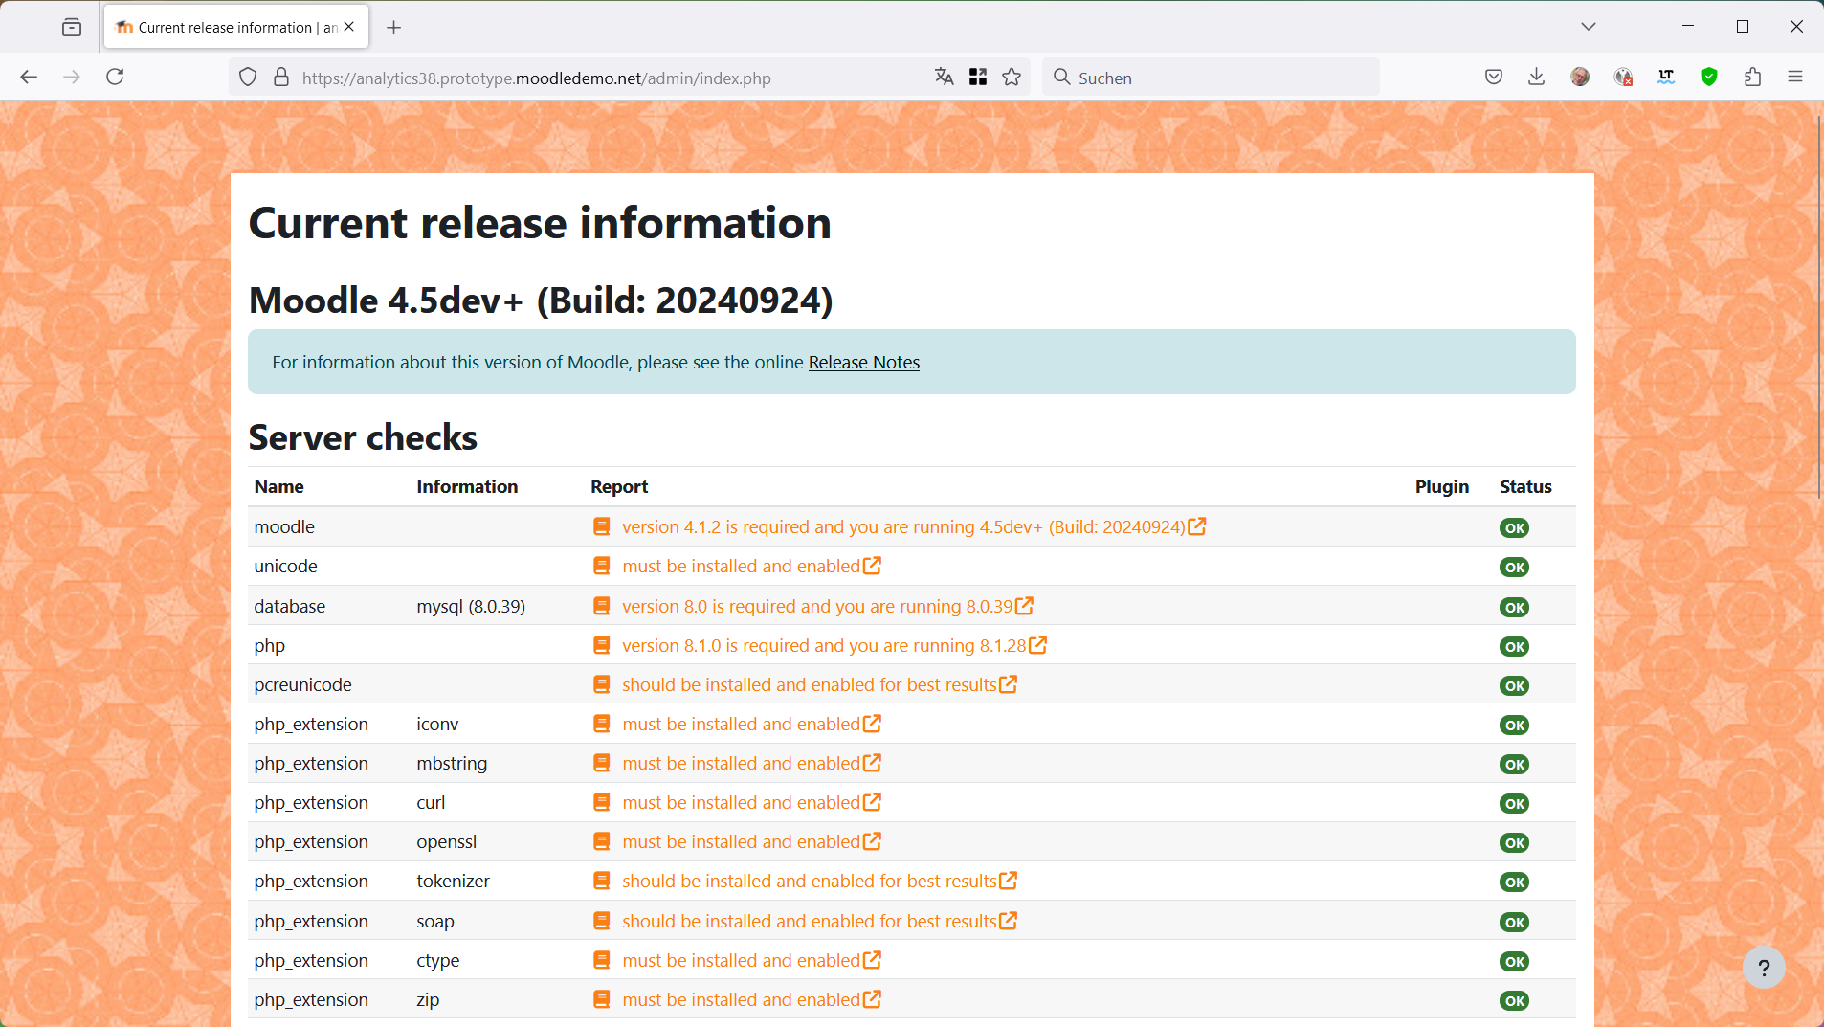This screenshot has width=1824, height=1027.
Task: Open tokenizer extension report link
Action: [819, 882]
